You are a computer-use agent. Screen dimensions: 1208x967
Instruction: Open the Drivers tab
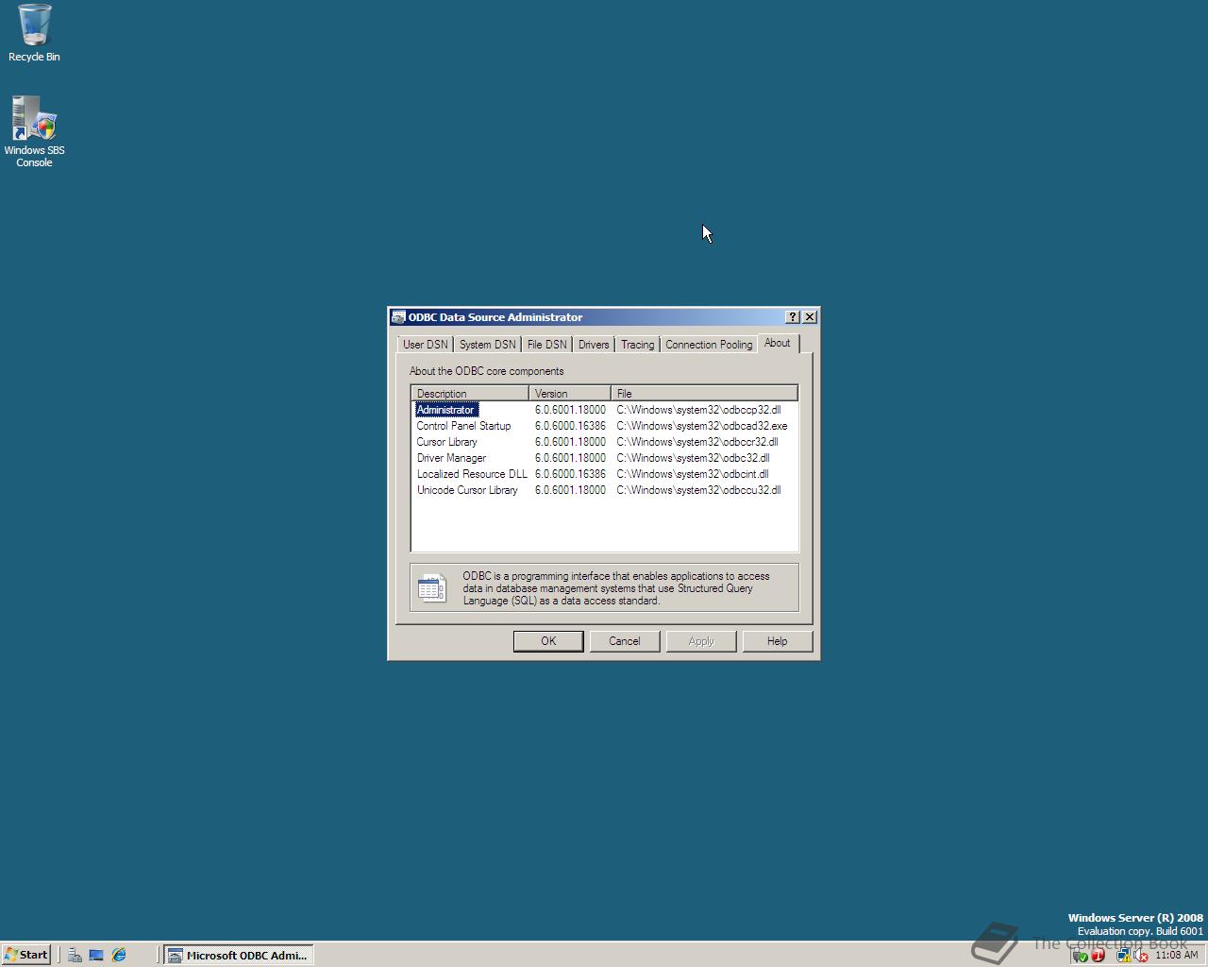tap(594, 345)
